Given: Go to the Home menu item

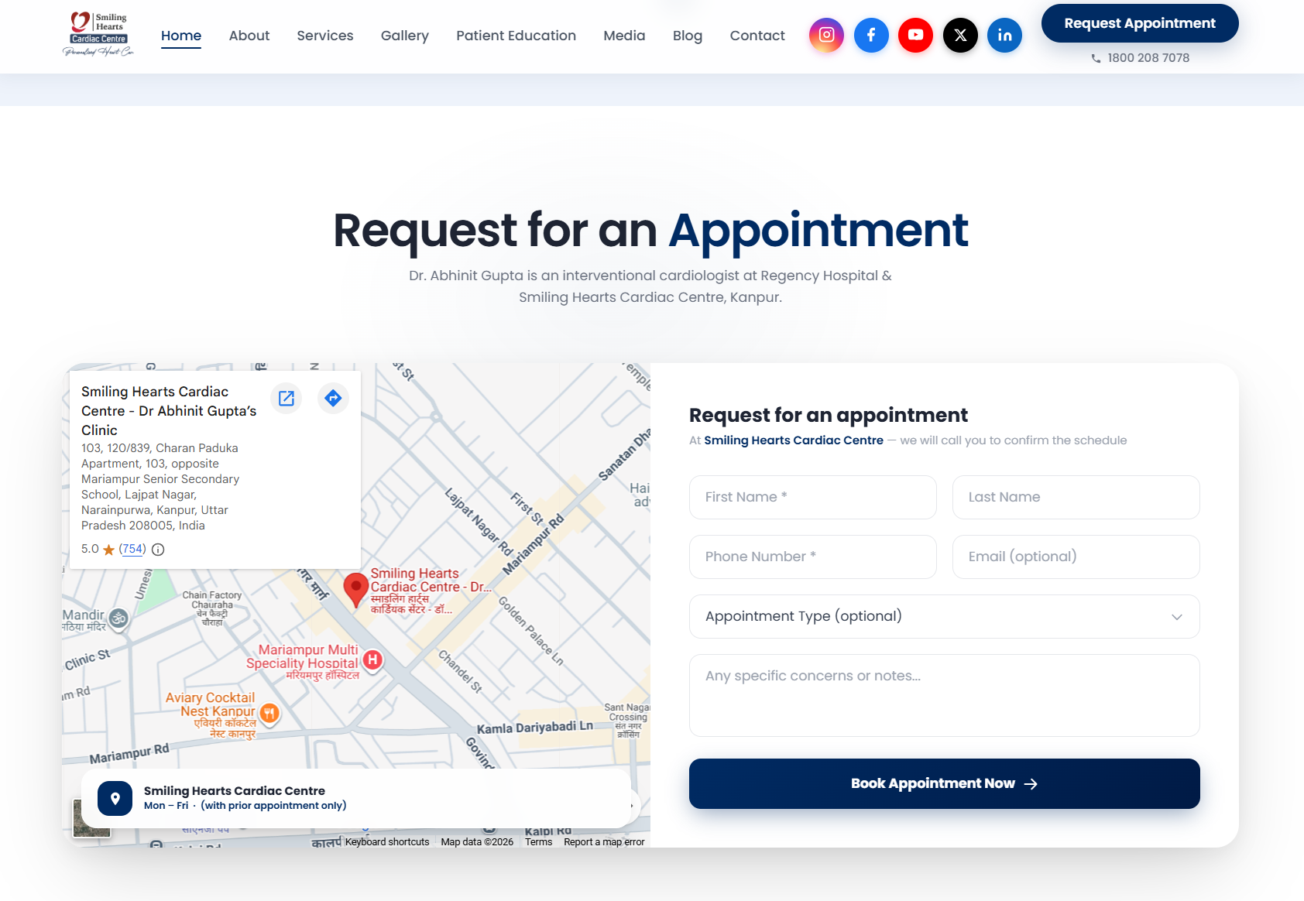Looking at the screenshot, I should (x=181, y=36).
